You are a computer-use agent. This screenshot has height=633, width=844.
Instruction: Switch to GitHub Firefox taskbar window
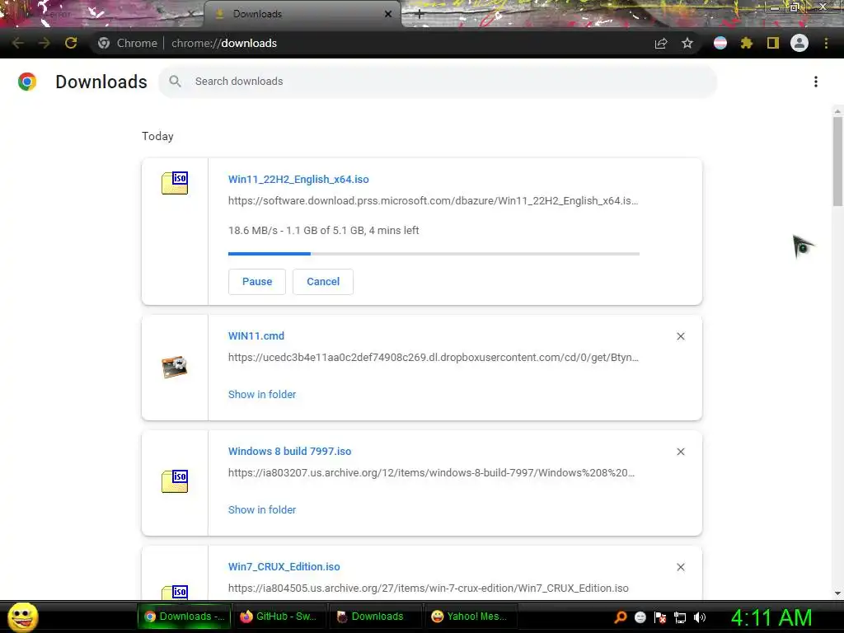tap(279, 617)
